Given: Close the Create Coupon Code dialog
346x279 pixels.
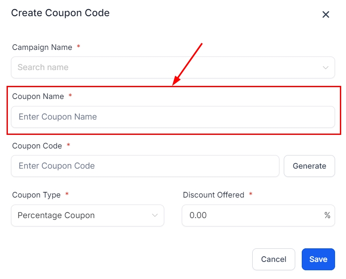Looking at the screenshot, I should pyautogui.click(x=326, y=14).
